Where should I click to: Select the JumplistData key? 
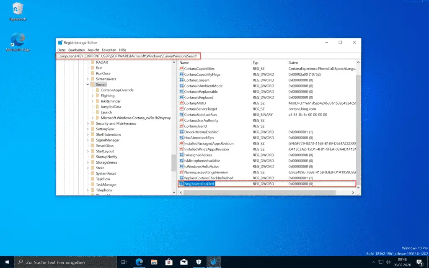(x=111, y=107)
